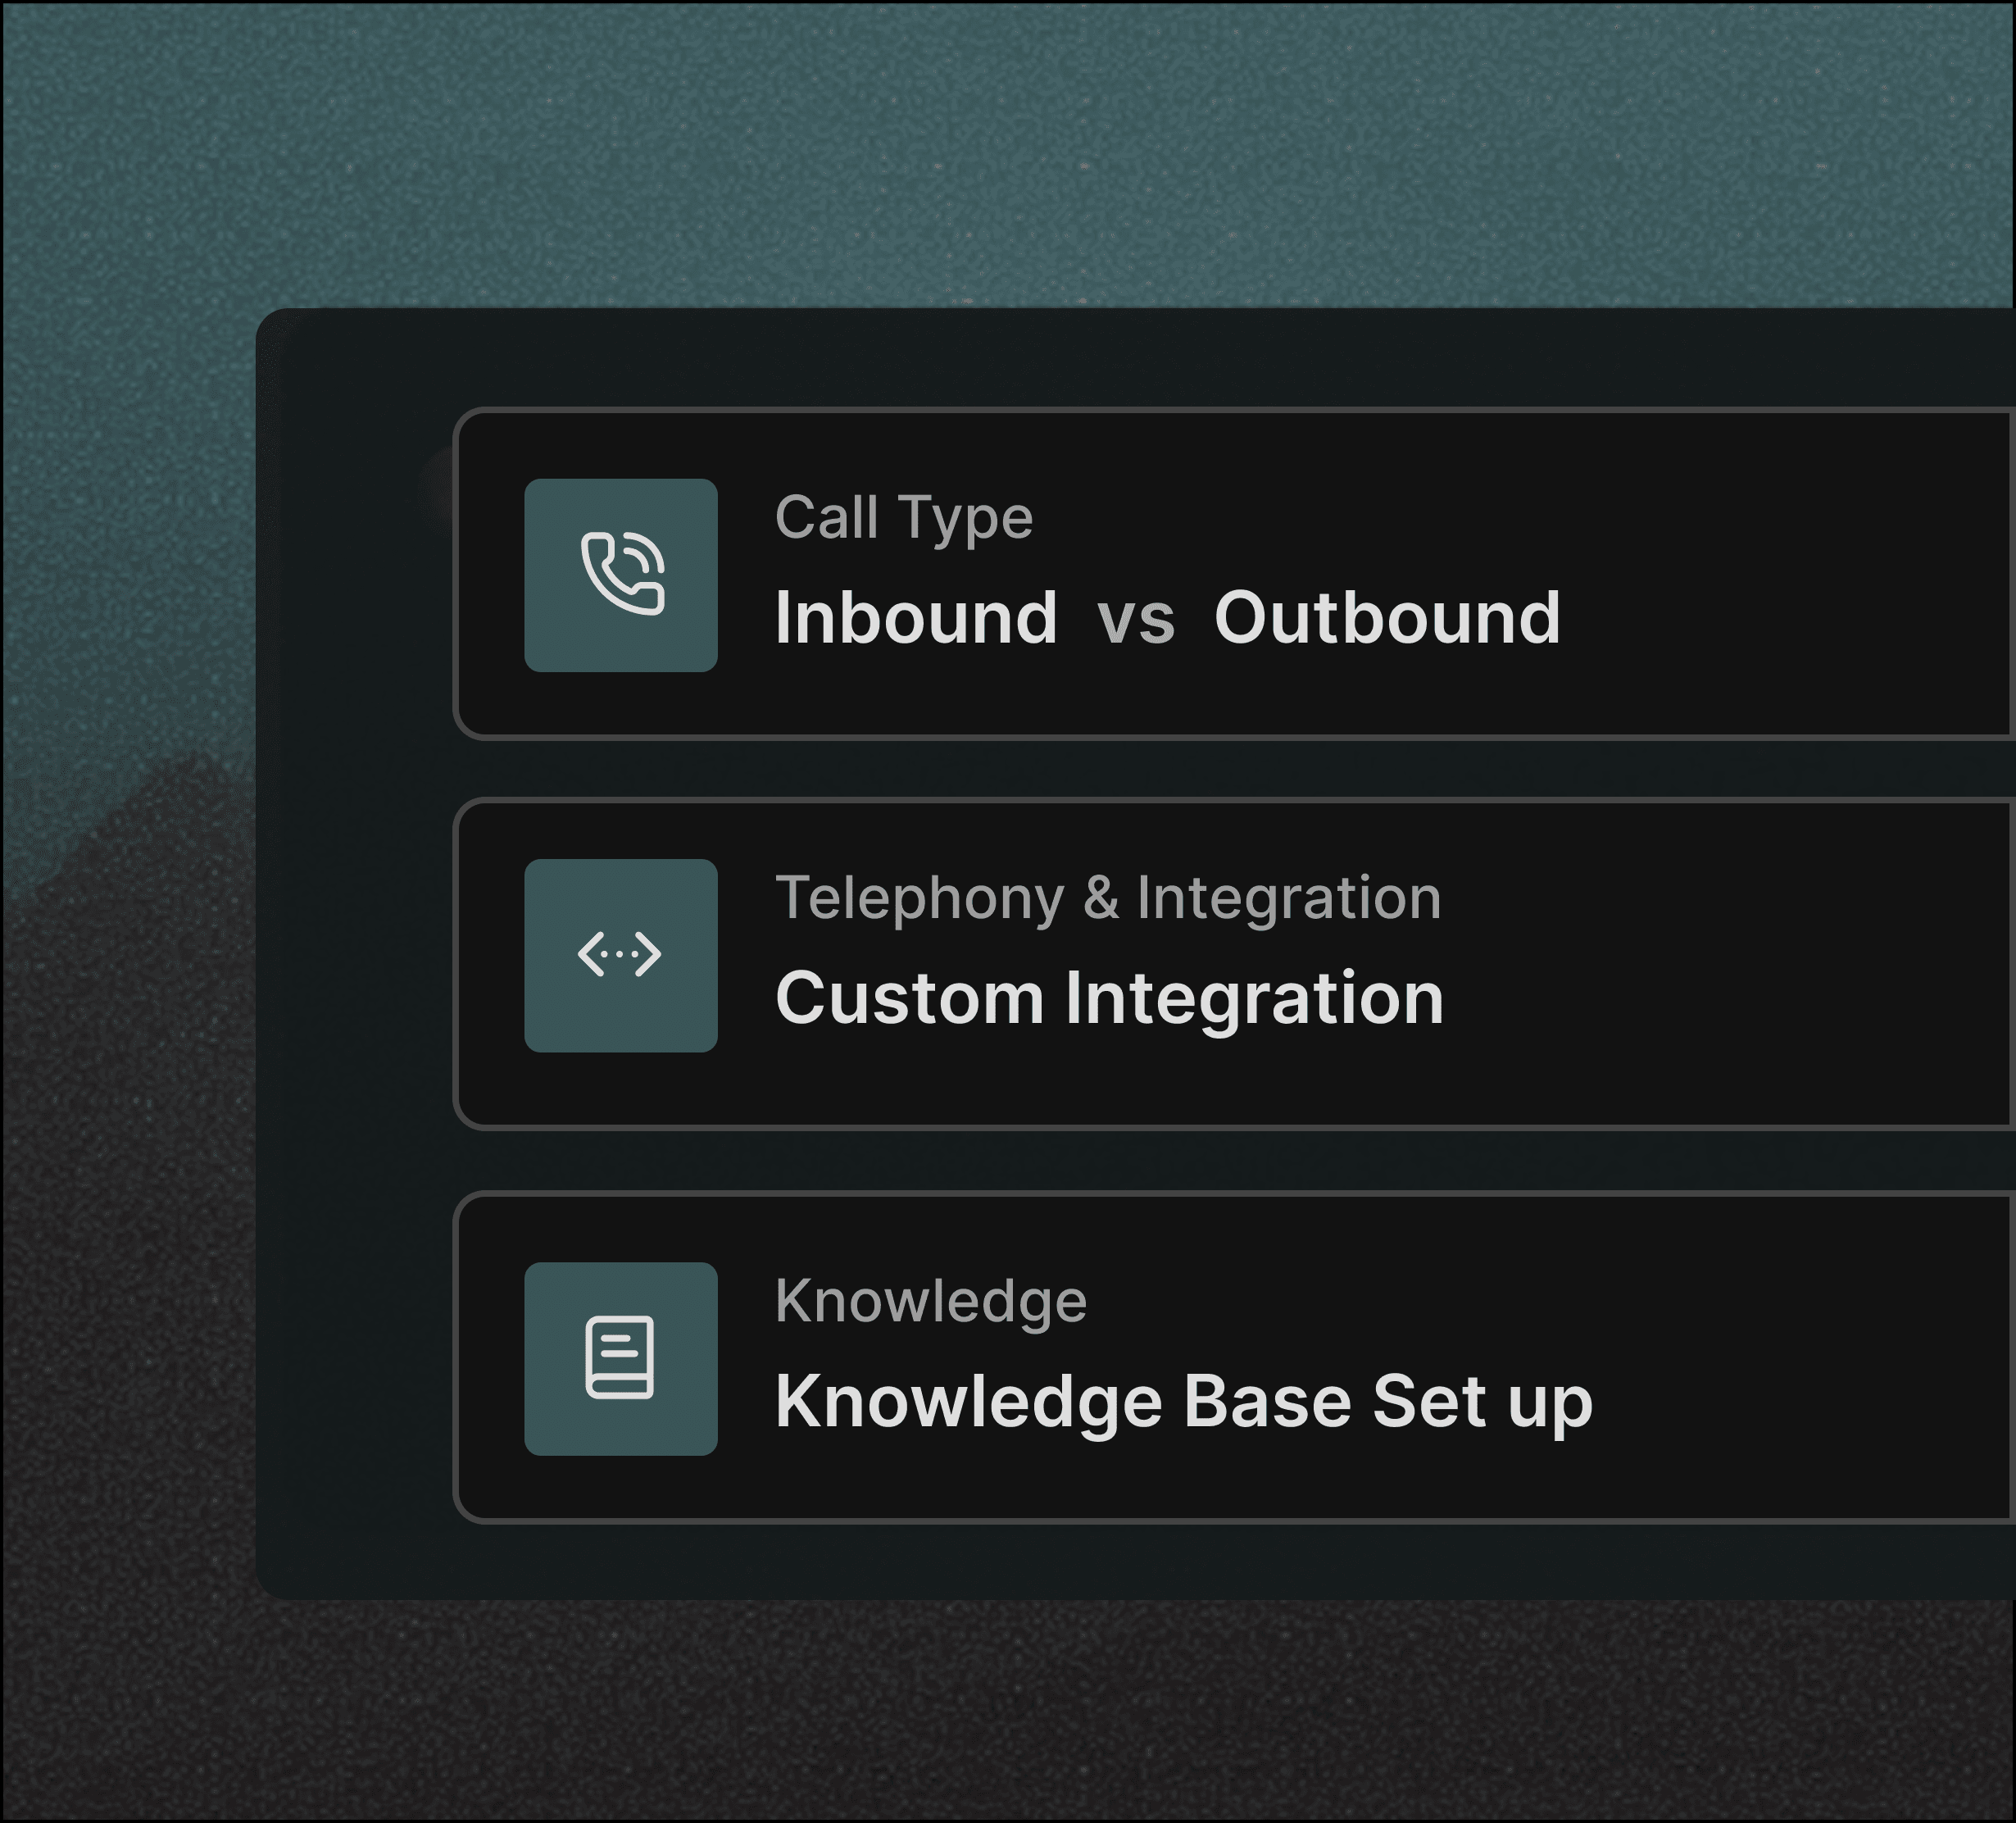
Task: Select the Call Type label
Action: point(903,518)
